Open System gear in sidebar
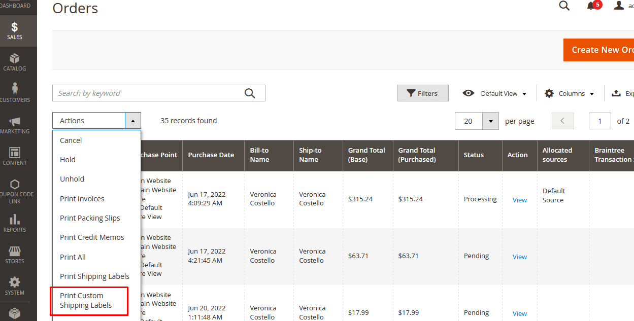This screenshot has width=634, height=321. [x=15, y=286]
